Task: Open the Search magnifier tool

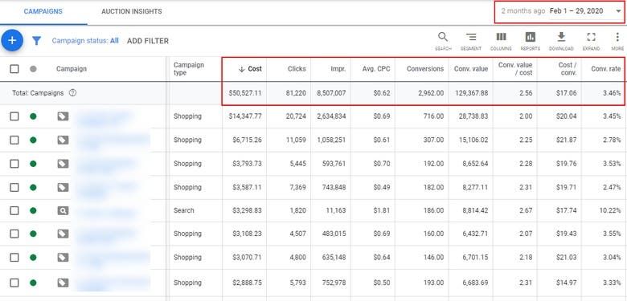Action: click(x=443, y=41)
